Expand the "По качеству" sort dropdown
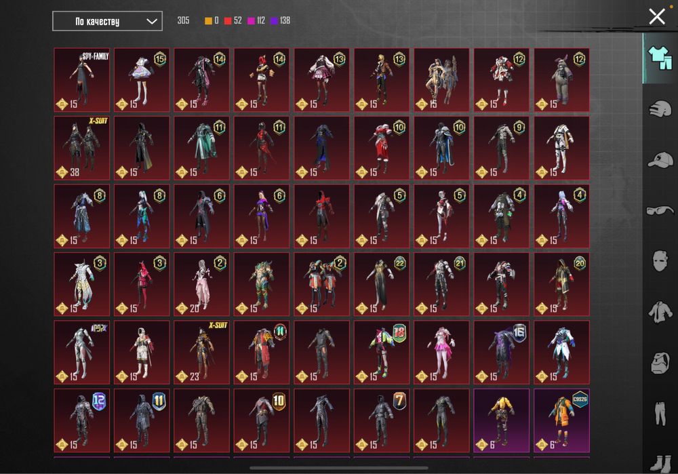The image size is (678, 474). point(107,21)
